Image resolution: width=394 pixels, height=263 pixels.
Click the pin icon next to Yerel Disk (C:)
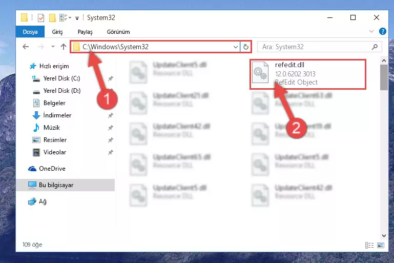(x=110, y=79)
